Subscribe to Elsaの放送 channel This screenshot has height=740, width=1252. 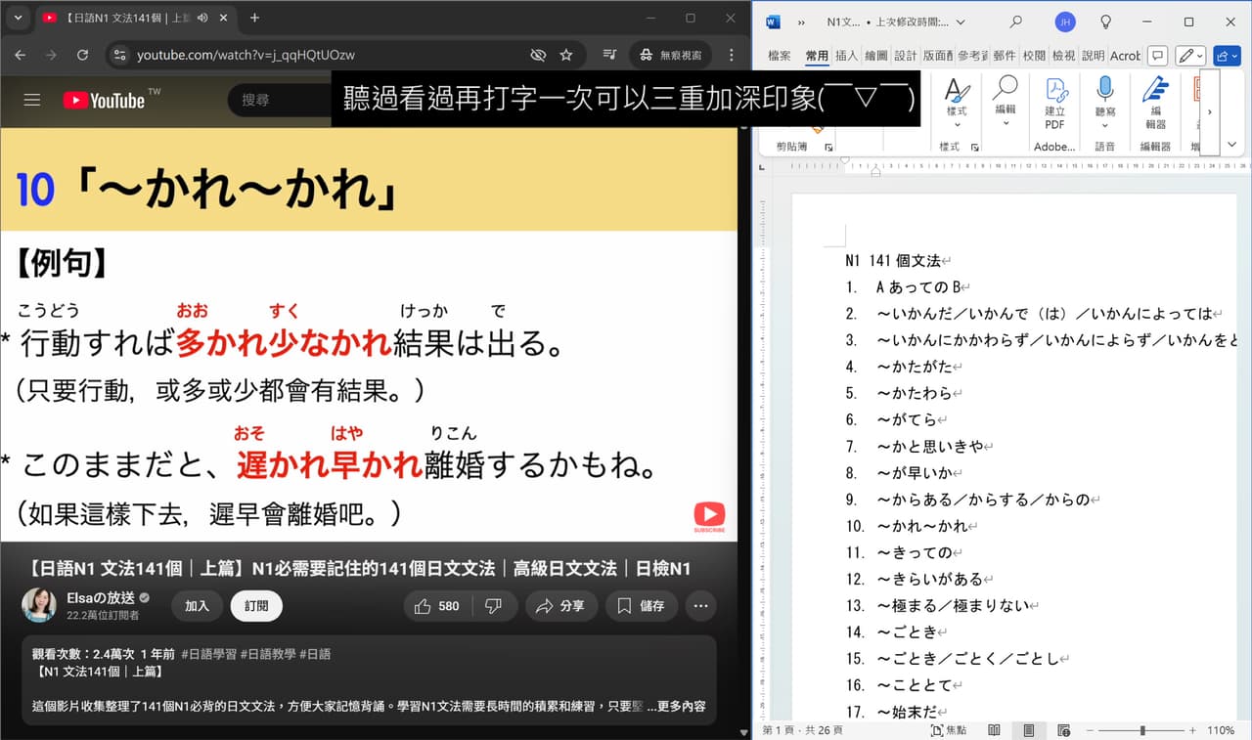tap(256, 606)
